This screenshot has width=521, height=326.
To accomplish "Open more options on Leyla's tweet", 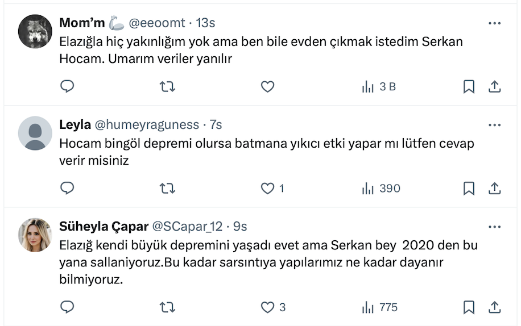I will [x=495, y=125].
